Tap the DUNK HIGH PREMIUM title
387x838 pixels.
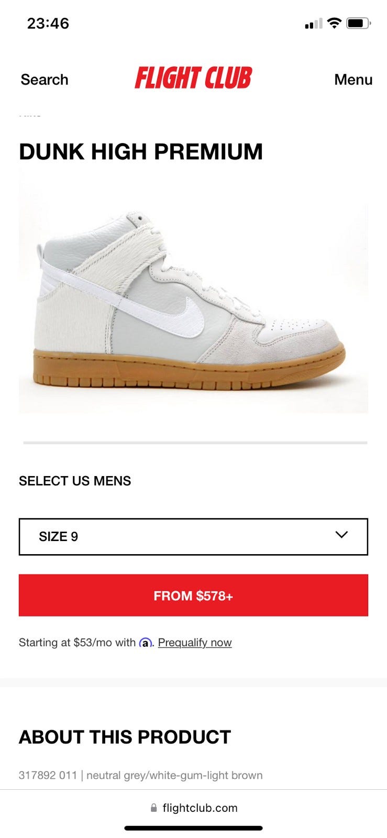(x=141, y=152)
